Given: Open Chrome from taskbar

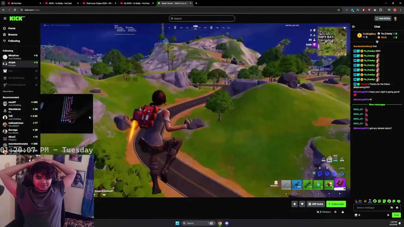Looking at the screenshot, I should pyautogui.click(x=220, y=223).
